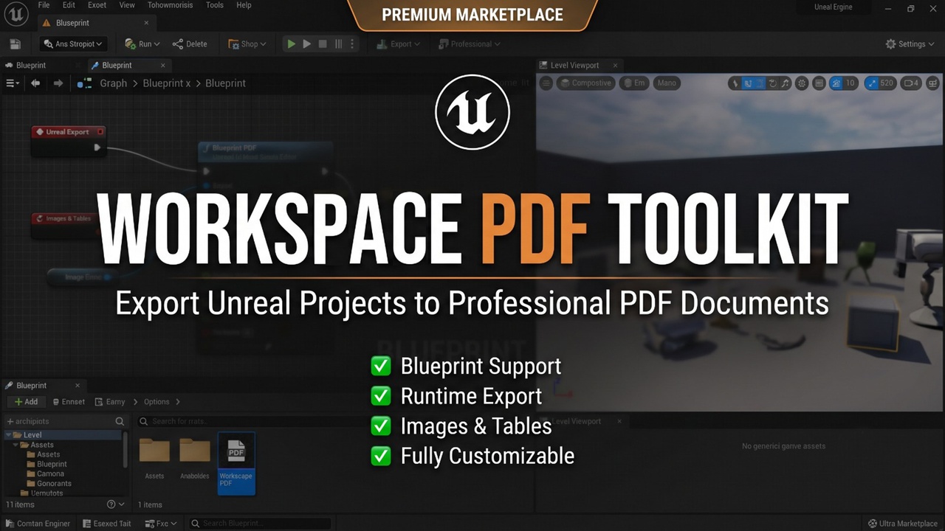This screenshot has width=945, height=531.
Task: Click the camera speed 4 button
Action: pos(911,83)
